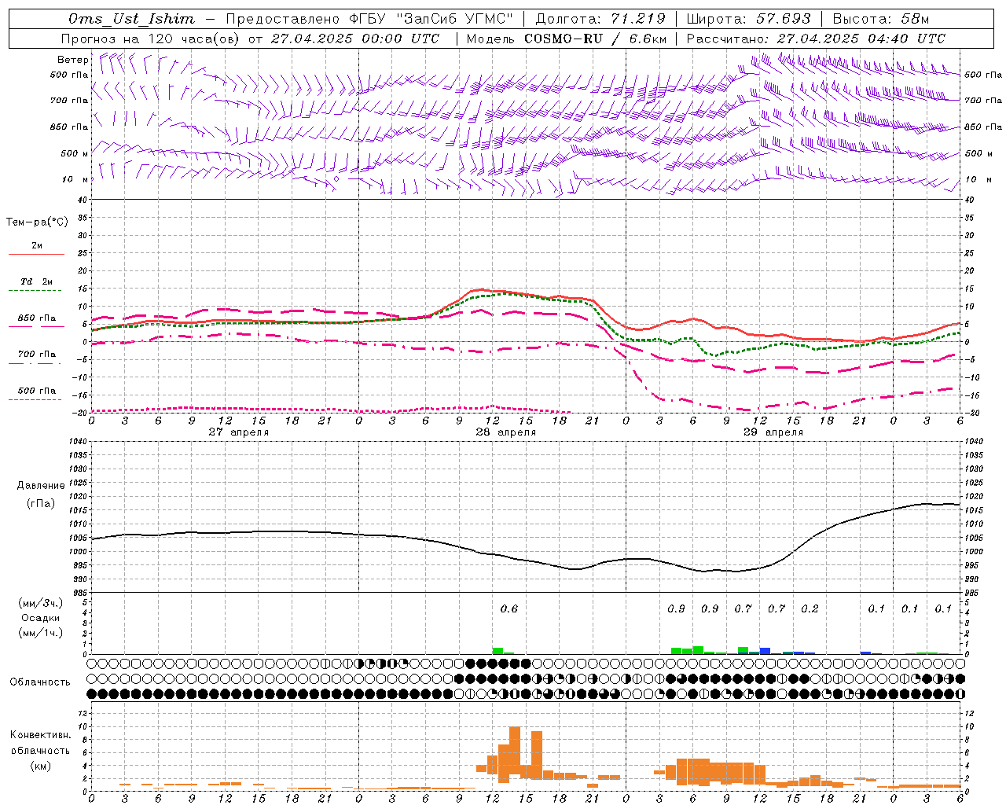Click the 0.2 precipitation value label
The width and height of the screenshot is (1006, 805).
[x=810, y=608]
